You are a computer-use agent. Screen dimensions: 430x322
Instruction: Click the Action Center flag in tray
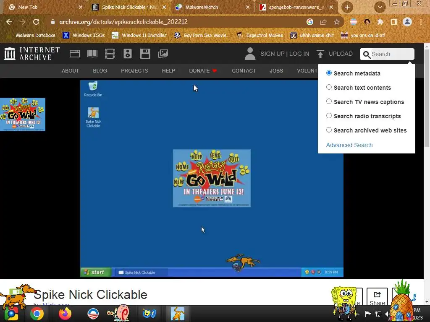coord(368,314)
